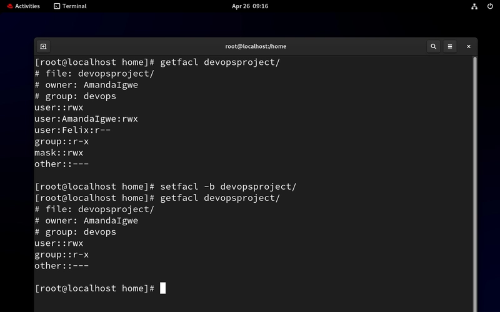Open the network status icon
This screenshot has width=500, height=312.
474,6
